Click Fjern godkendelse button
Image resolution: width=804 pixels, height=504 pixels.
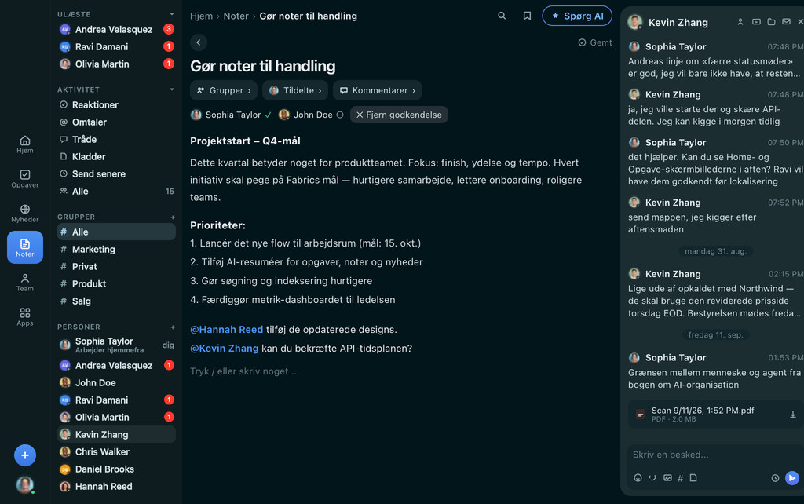click(x=399, y=115)
